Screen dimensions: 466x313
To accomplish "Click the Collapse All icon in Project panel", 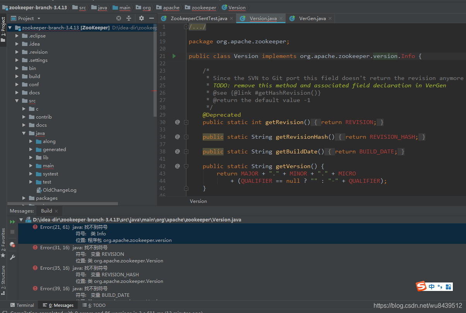I will coord(130,18).
